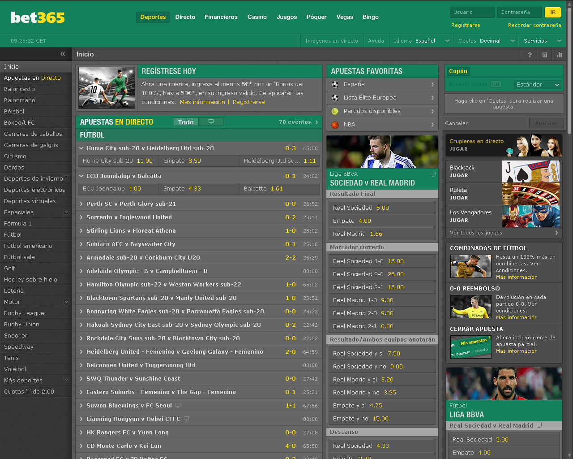Click the tennis ball icon for Partidos disponibles
This screenshot has width=573, height=459.
click(x=335, y=111)
